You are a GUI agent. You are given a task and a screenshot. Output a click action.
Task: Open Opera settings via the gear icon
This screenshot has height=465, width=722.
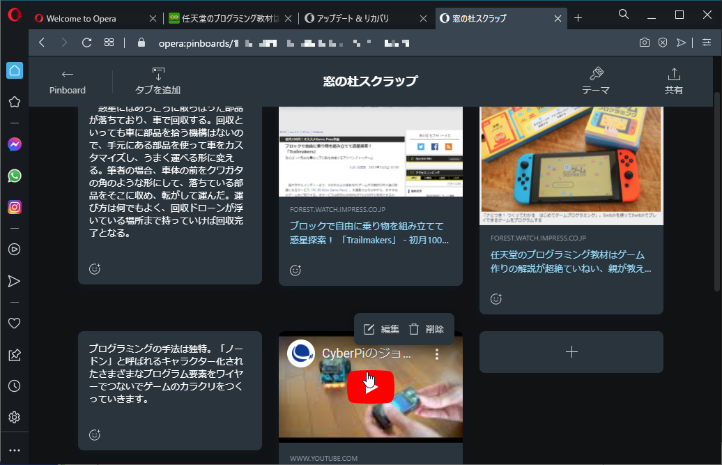coord(15,417)
